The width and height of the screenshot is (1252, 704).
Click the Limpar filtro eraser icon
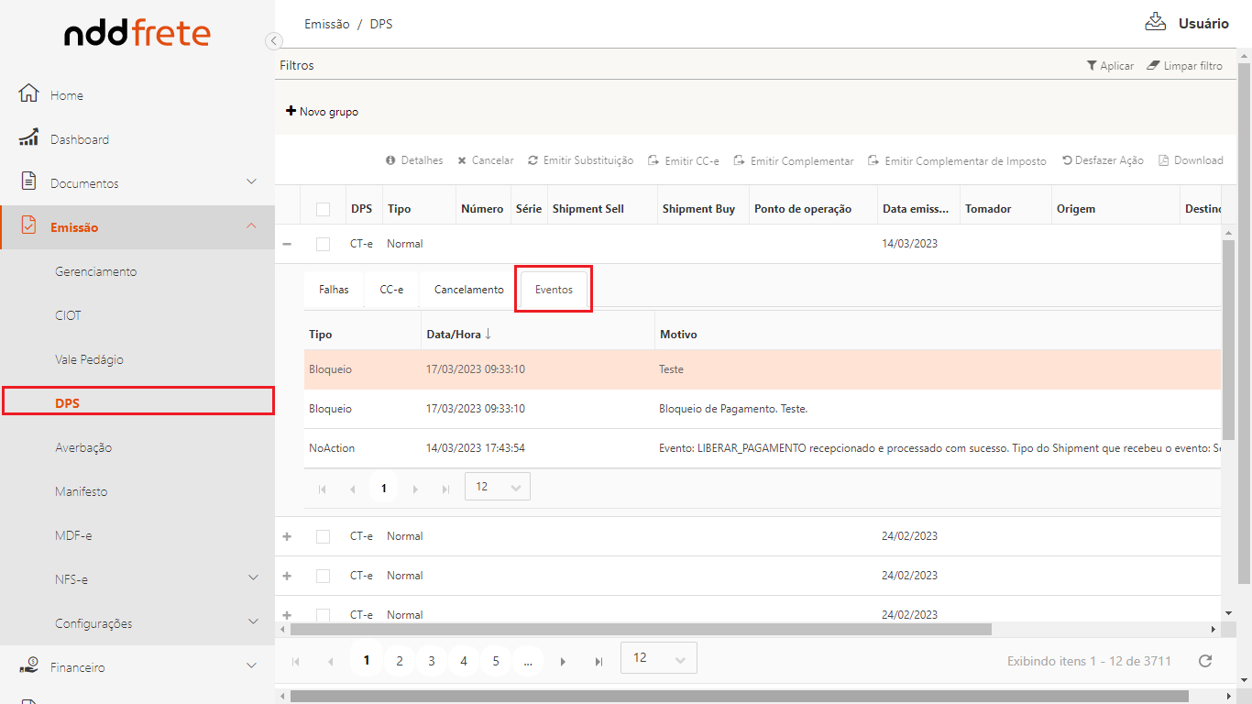[1153, 66]
